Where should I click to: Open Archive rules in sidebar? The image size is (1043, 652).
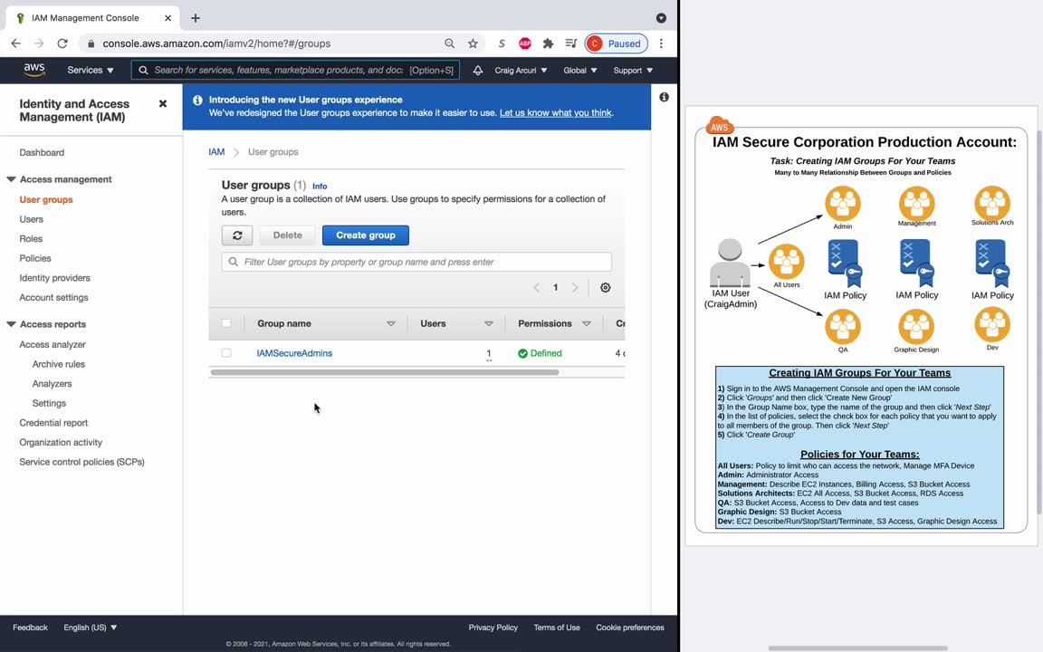pos(59,364)
